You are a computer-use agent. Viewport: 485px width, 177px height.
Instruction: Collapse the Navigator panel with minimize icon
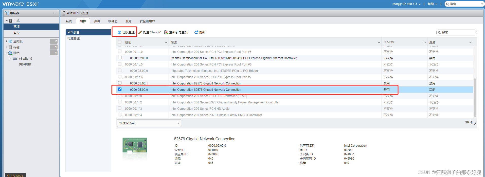(55, 13)
